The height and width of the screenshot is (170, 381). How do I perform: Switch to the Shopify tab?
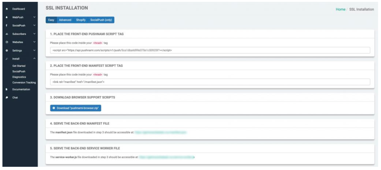click(81, 20)
